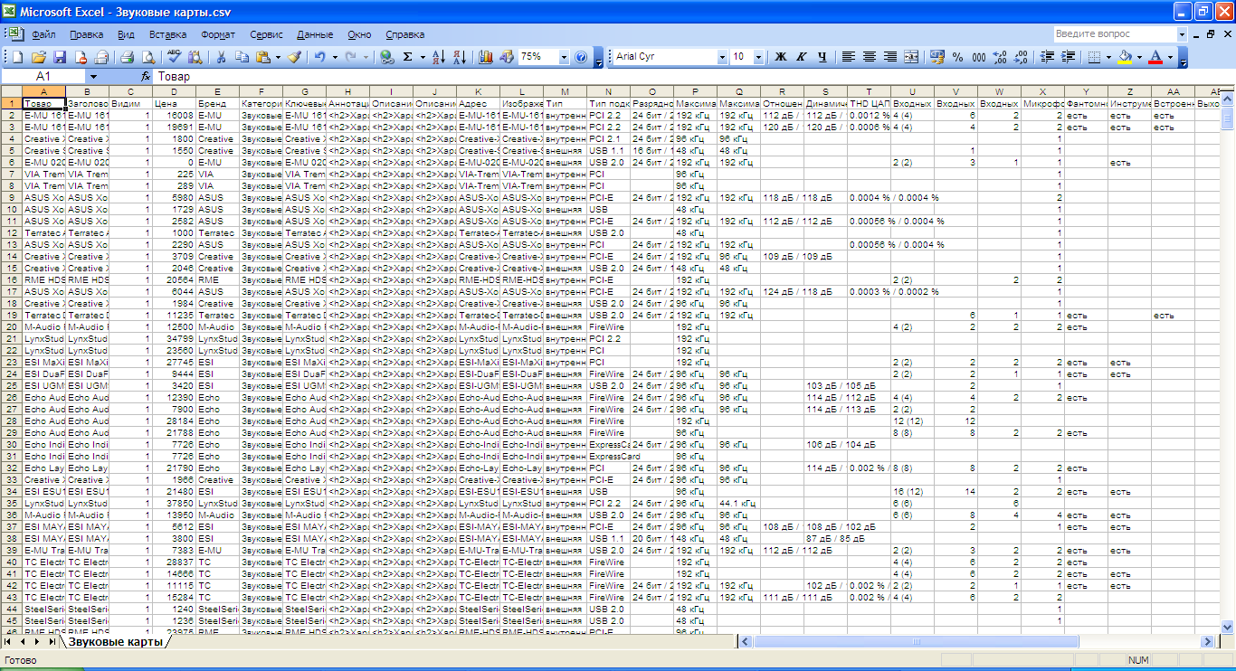Open the Arial Cyr font dropdown
This screenshot has height=671, width=1236.
[722, 57]
